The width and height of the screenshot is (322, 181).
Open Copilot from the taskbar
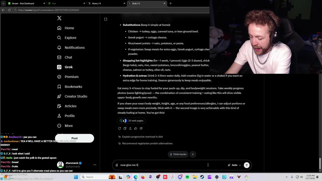tap(128, 177)
